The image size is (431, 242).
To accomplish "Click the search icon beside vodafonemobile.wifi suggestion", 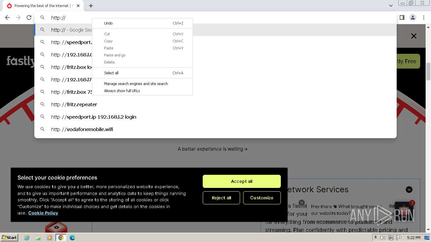I will pos(42,129).
